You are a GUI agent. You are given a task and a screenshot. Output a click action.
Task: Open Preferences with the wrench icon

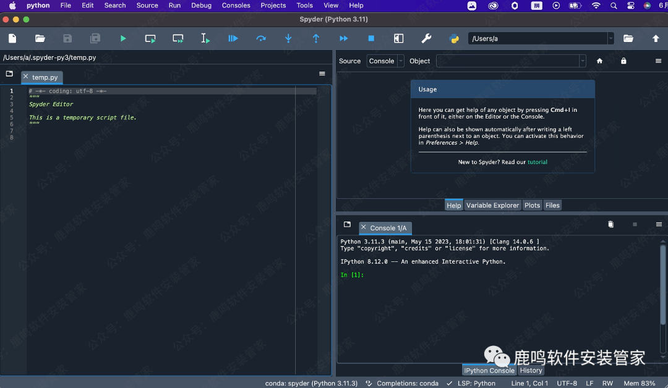[426, 38]
